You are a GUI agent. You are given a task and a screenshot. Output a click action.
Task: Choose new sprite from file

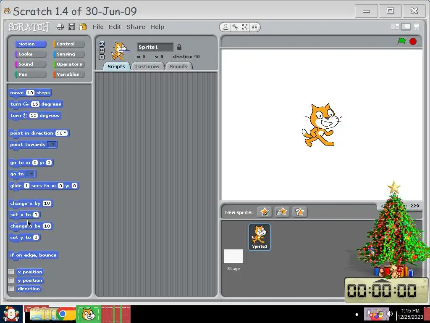tap(282, 212)
